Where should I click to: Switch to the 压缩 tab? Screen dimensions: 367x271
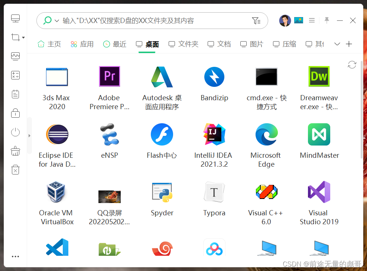(x=285, y=44)
